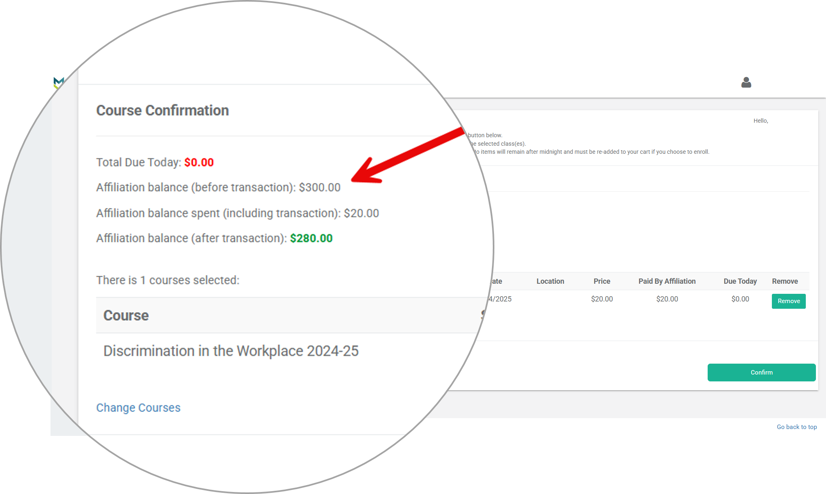Image resolution: width=826 pixels, height=494 pixels.
Task: Click the red $0.00 Total Due Today amount
Action: point(199,162)
